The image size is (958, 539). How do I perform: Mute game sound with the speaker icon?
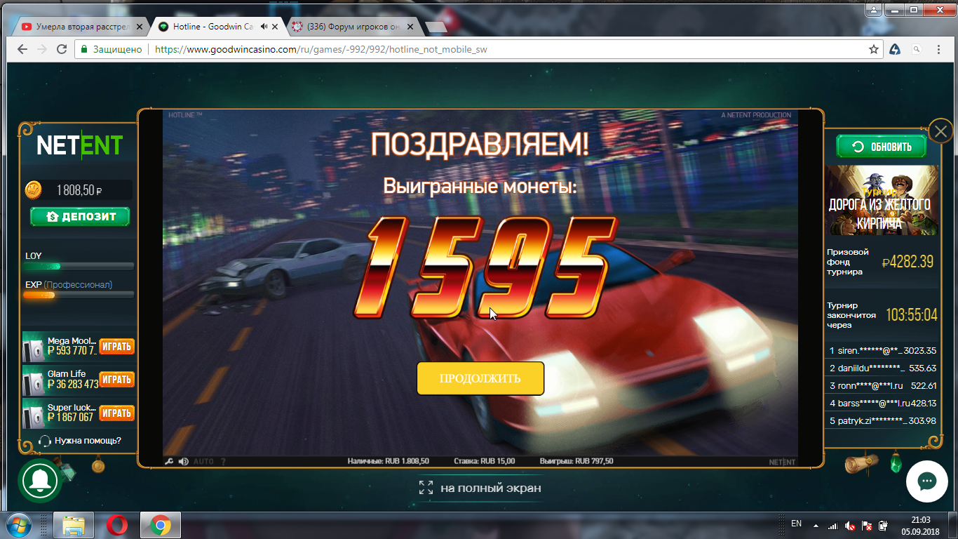pos(184,461)
